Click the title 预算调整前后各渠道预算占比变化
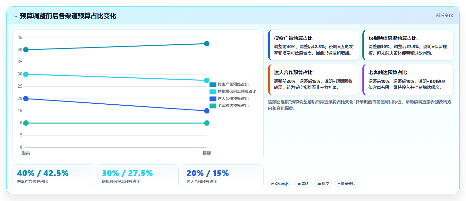 click(x=68, y=16)
